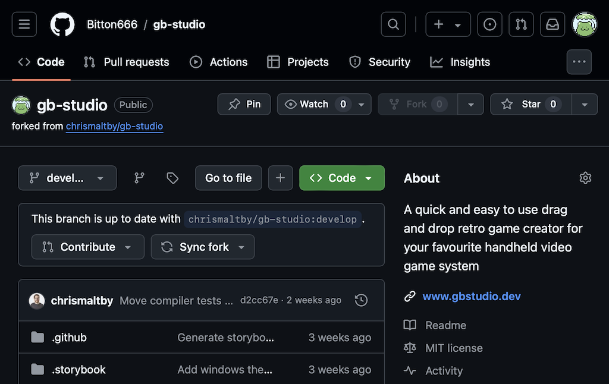The image size is (609, 384).
Task: Click the Watch count 0 badge
Action: click(343, 104)
